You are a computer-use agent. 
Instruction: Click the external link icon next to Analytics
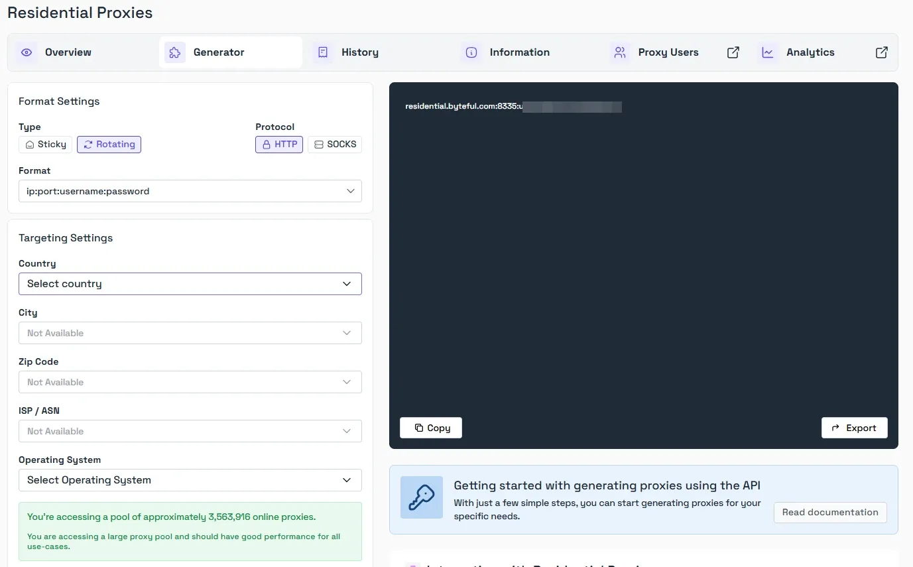[x=882, y=52]
